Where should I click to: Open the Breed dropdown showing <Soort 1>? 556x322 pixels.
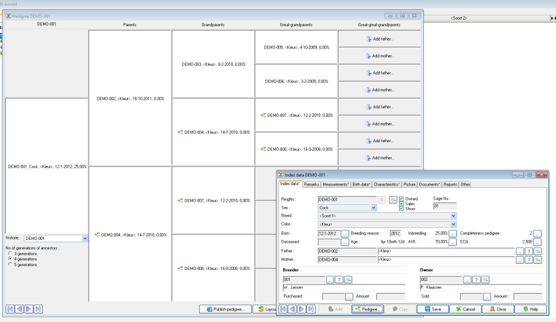[x=453, y=216]
